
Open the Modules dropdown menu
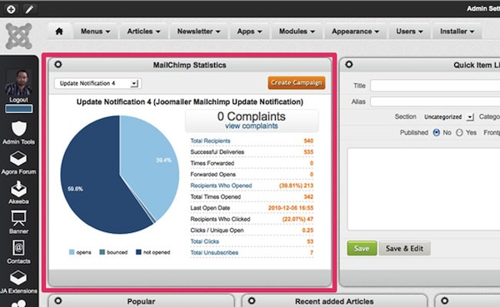[297, 32]
